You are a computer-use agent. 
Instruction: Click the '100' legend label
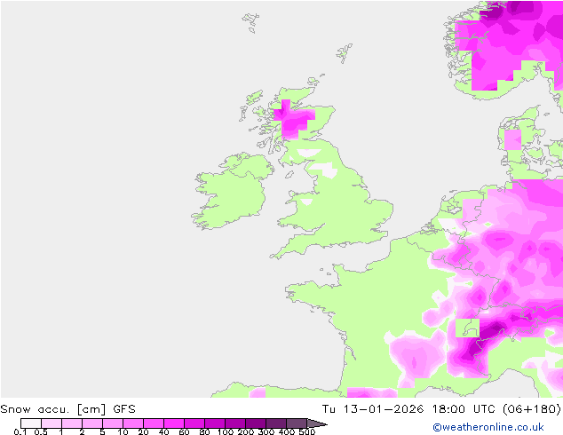pyautogui.click(x=226, y=431)
